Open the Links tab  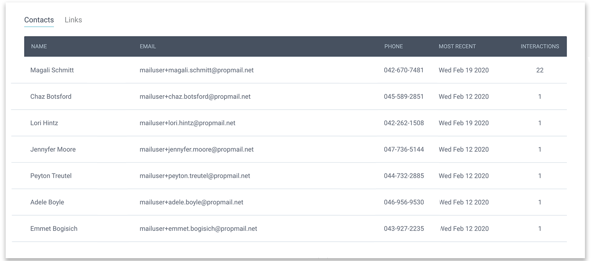pos(73,20)
